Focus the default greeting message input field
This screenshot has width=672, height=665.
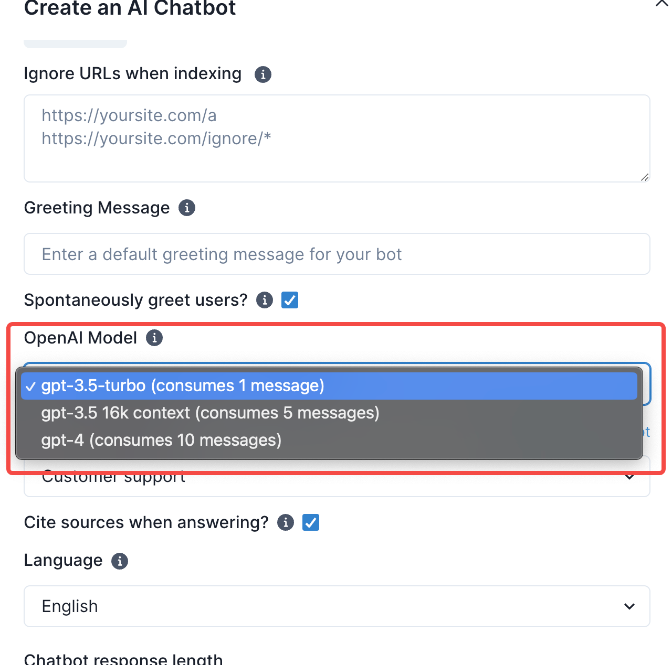[x=337, y=254]
